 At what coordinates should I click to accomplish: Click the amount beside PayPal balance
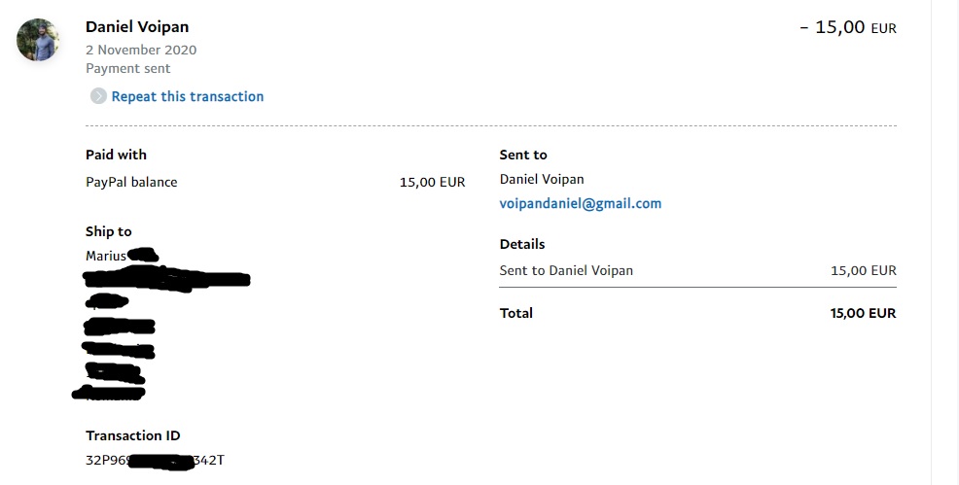pyautogui.click(x=432, y=182)
